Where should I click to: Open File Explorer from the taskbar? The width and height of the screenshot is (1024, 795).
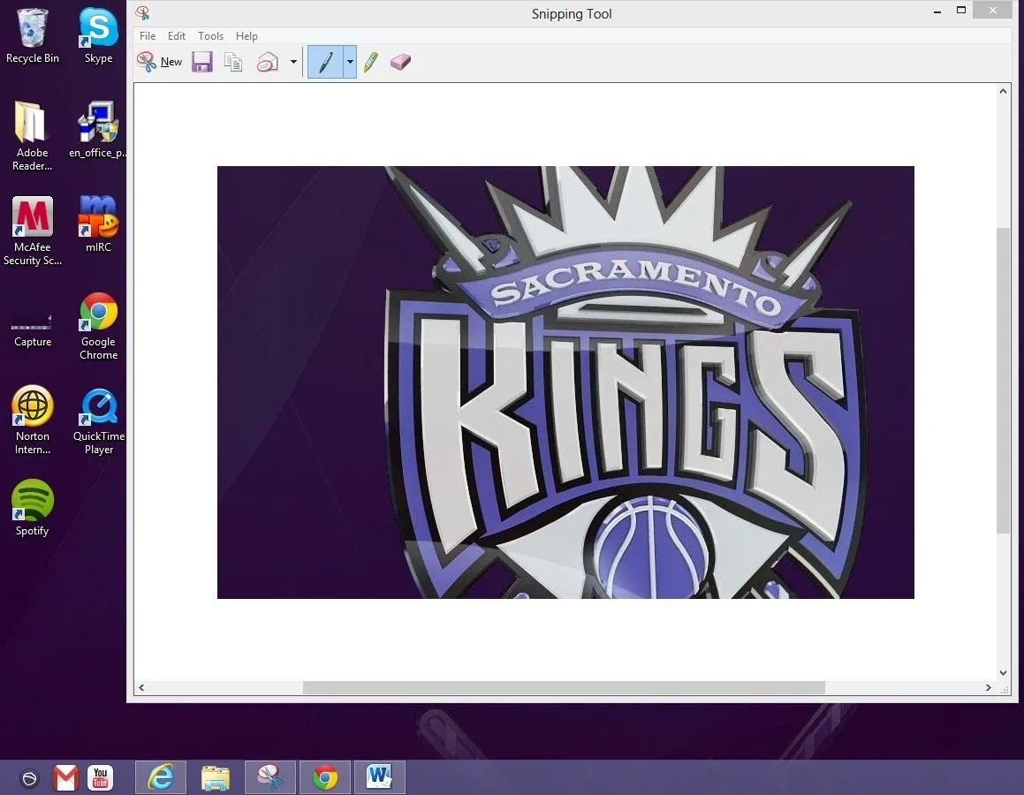pyautogui.click(x=215, y=777)
